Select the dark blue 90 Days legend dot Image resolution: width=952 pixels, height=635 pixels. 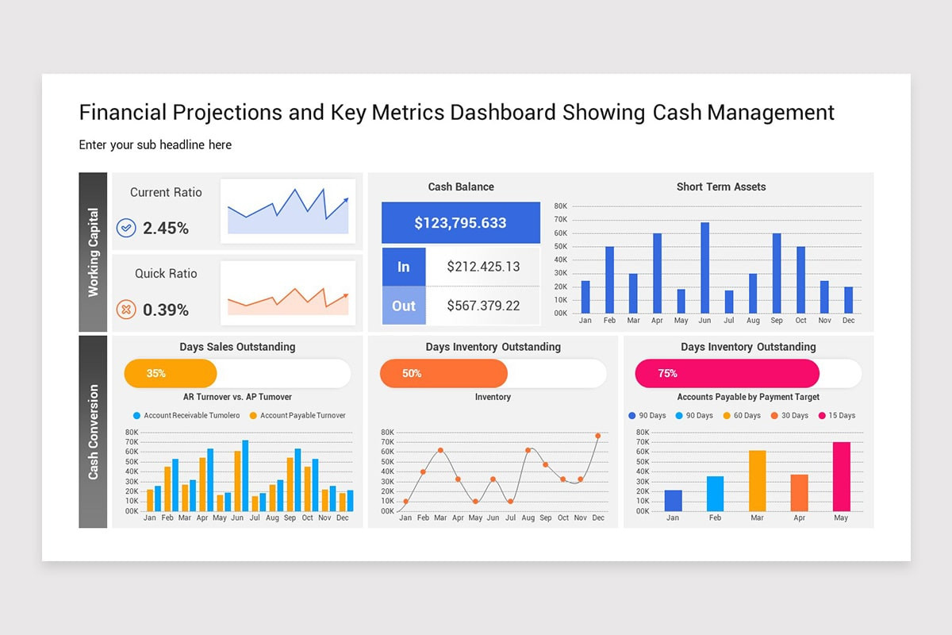(x=632, y=415)
